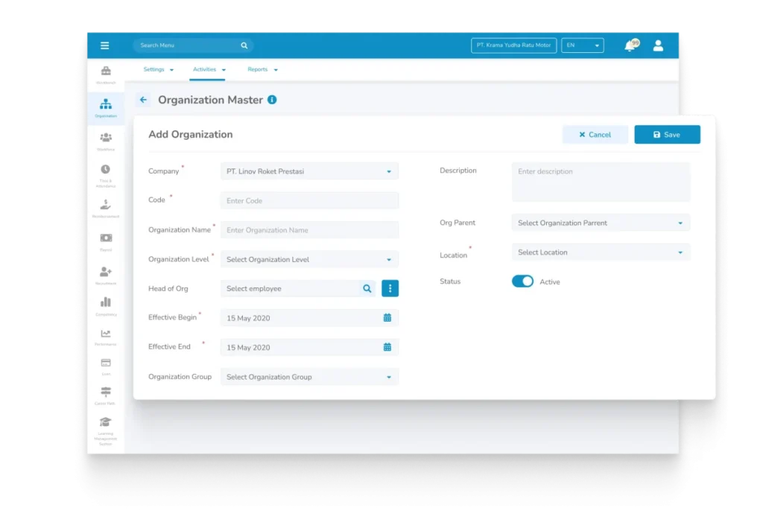Screen dimensions: 763x522
Task: Expand the Organization Level dropdown
Action: click(x=309, y=260)
